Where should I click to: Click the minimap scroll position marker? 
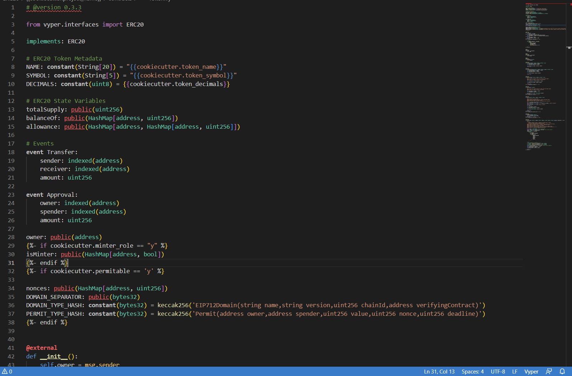(569, 47)
